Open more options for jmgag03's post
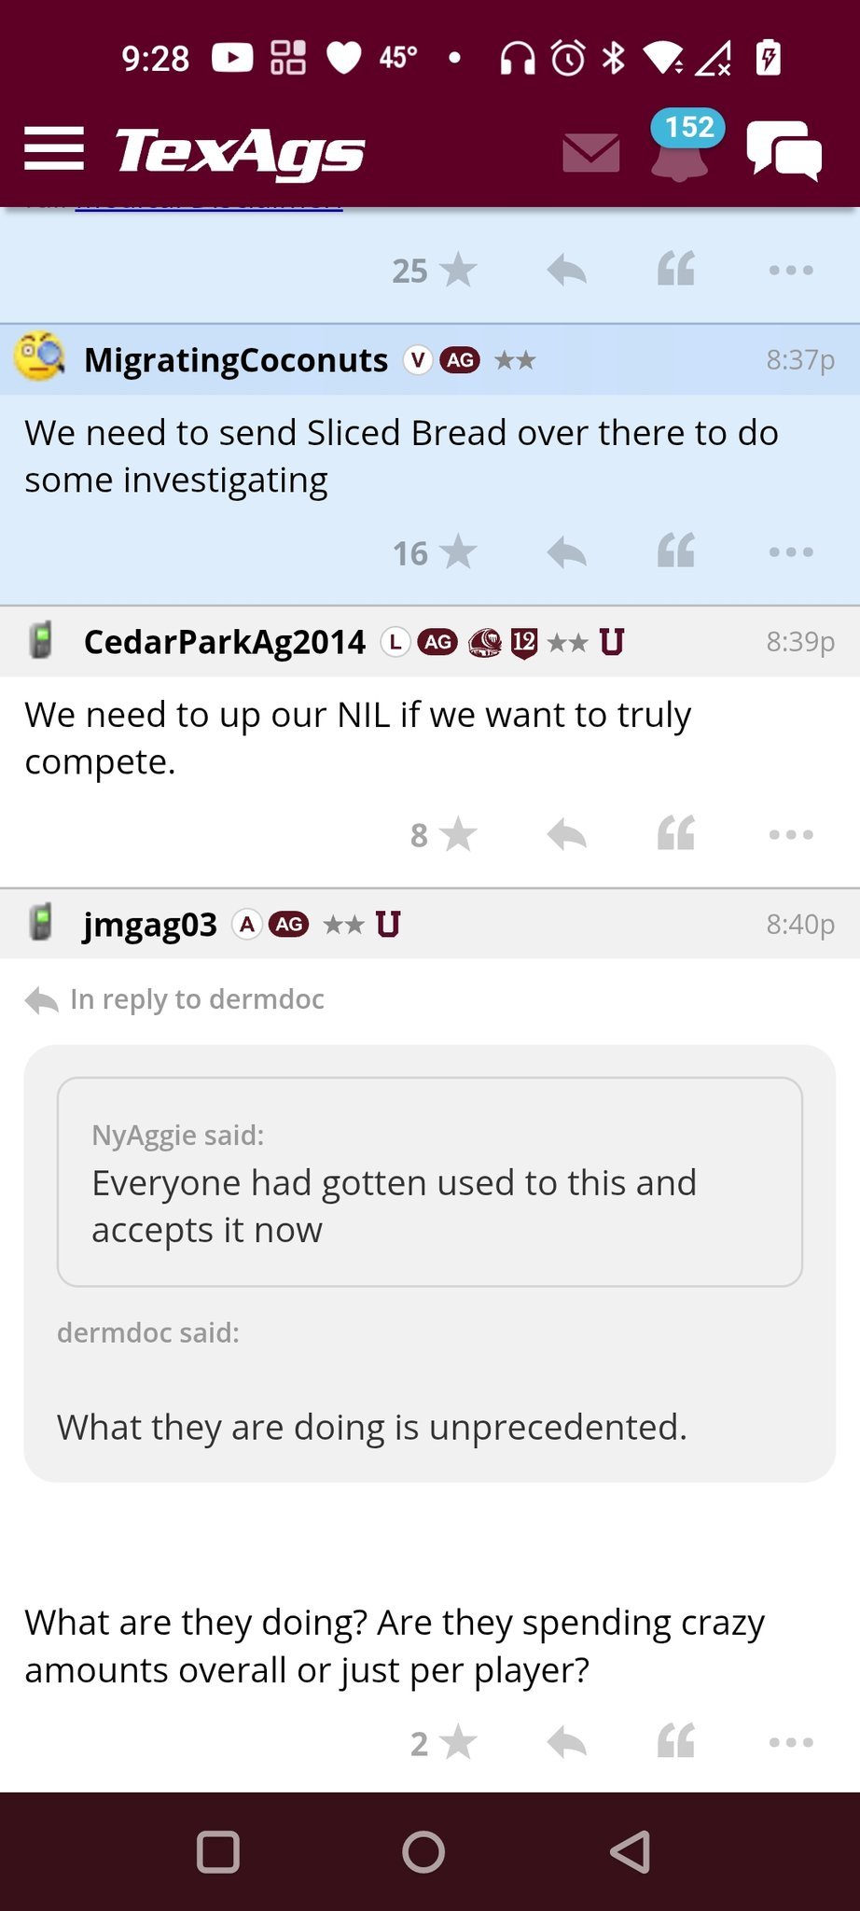This screenshot has width=860, height=1911. [791, 1742]
